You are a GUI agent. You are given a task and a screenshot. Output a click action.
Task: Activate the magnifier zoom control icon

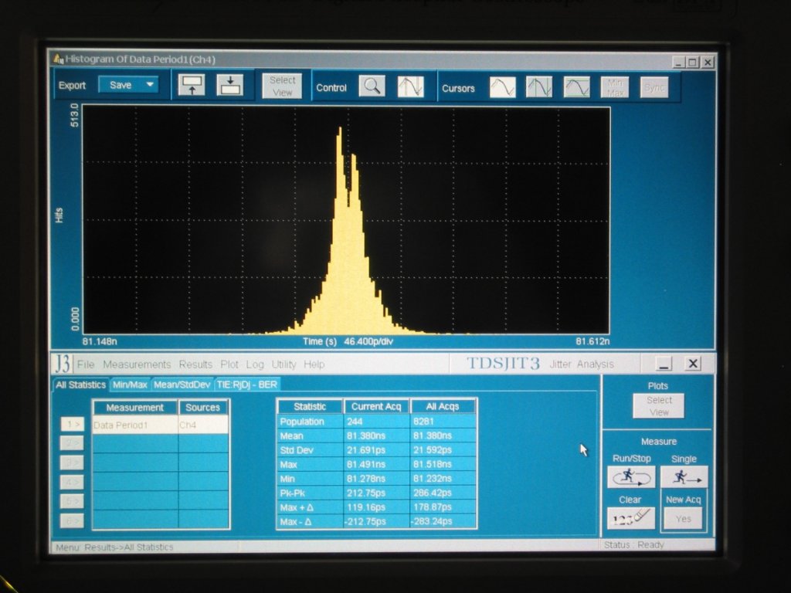click(x=372, y=86)
